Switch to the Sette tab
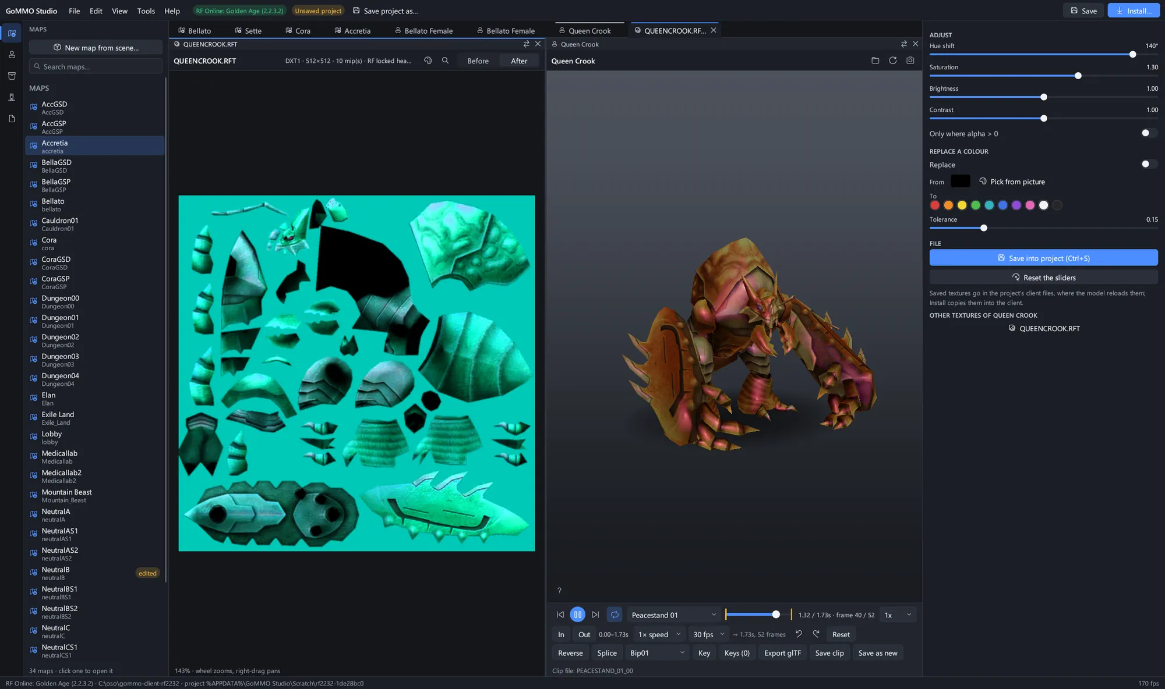 (248, 30)
